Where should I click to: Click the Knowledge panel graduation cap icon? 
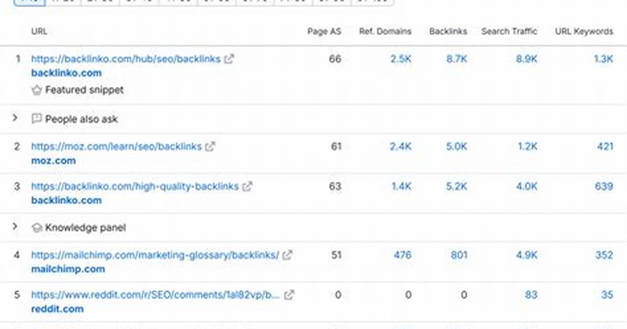(x=37, y=227)
